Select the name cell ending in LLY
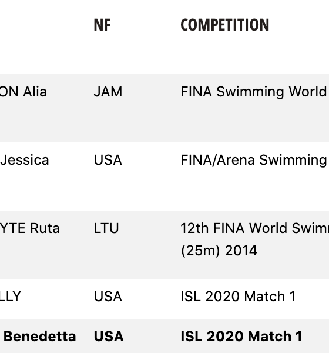329x353 pixels. point(11,297)
